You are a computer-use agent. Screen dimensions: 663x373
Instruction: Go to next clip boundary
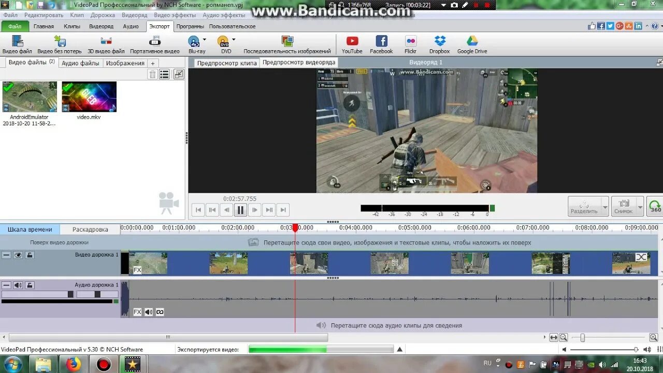coord(269,210)
